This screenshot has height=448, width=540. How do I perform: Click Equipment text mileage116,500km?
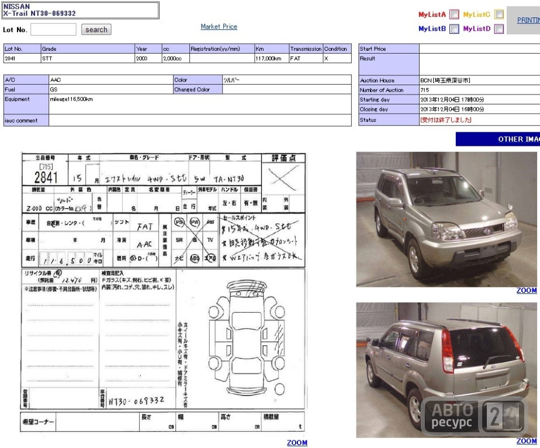click(71, 99)
